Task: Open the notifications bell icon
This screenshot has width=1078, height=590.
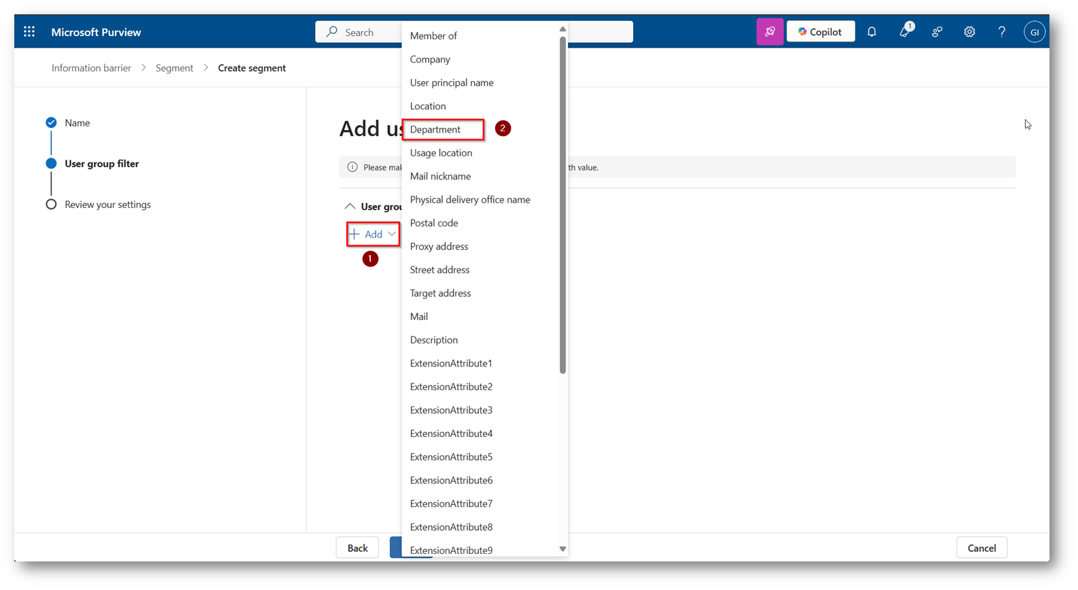Action: click(872, 32)
